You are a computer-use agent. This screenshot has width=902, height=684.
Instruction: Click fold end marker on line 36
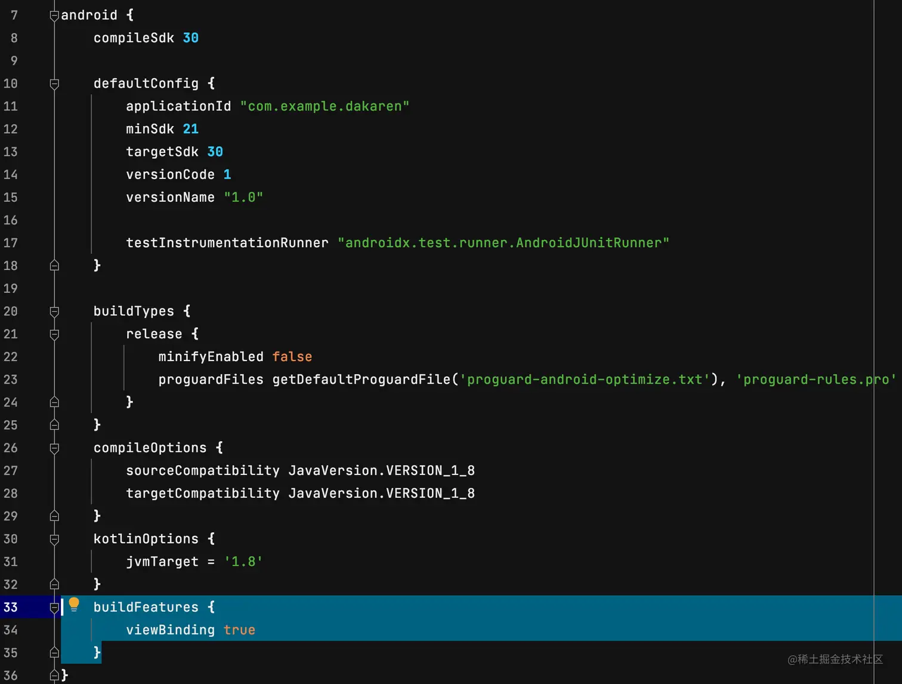tap(54, 676)
